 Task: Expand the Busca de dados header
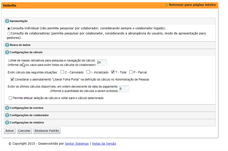click(x=20, y=45)
